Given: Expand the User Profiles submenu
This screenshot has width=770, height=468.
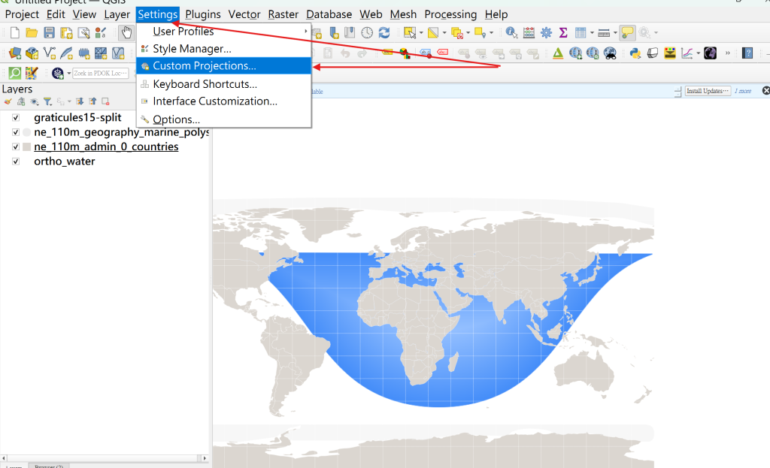Looking at the screenshot, I should (x=224, y=32).
